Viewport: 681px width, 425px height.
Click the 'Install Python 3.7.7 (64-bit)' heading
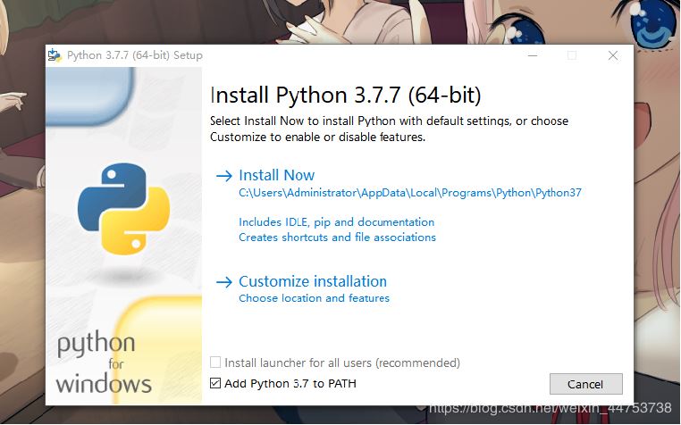pyautogui.click(x=346, y=95)
